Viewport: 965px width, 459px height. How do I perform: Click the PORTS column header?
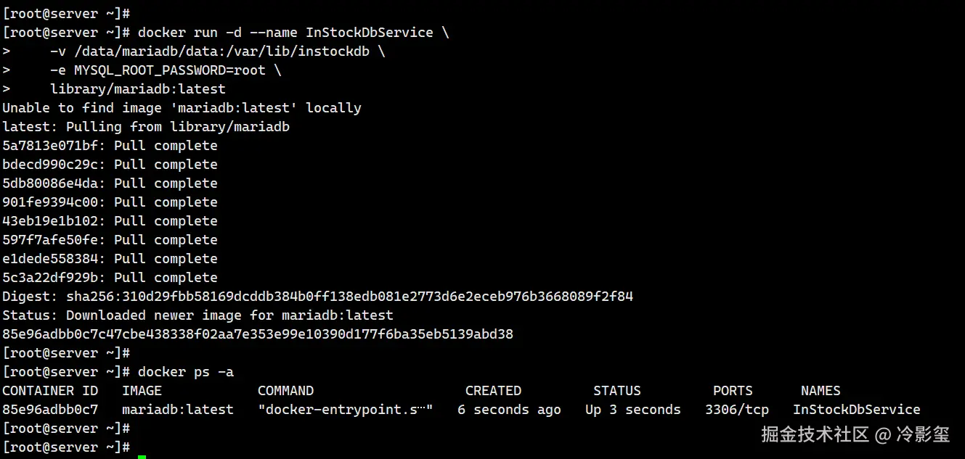pyautogui.click(x=733, y=391)
